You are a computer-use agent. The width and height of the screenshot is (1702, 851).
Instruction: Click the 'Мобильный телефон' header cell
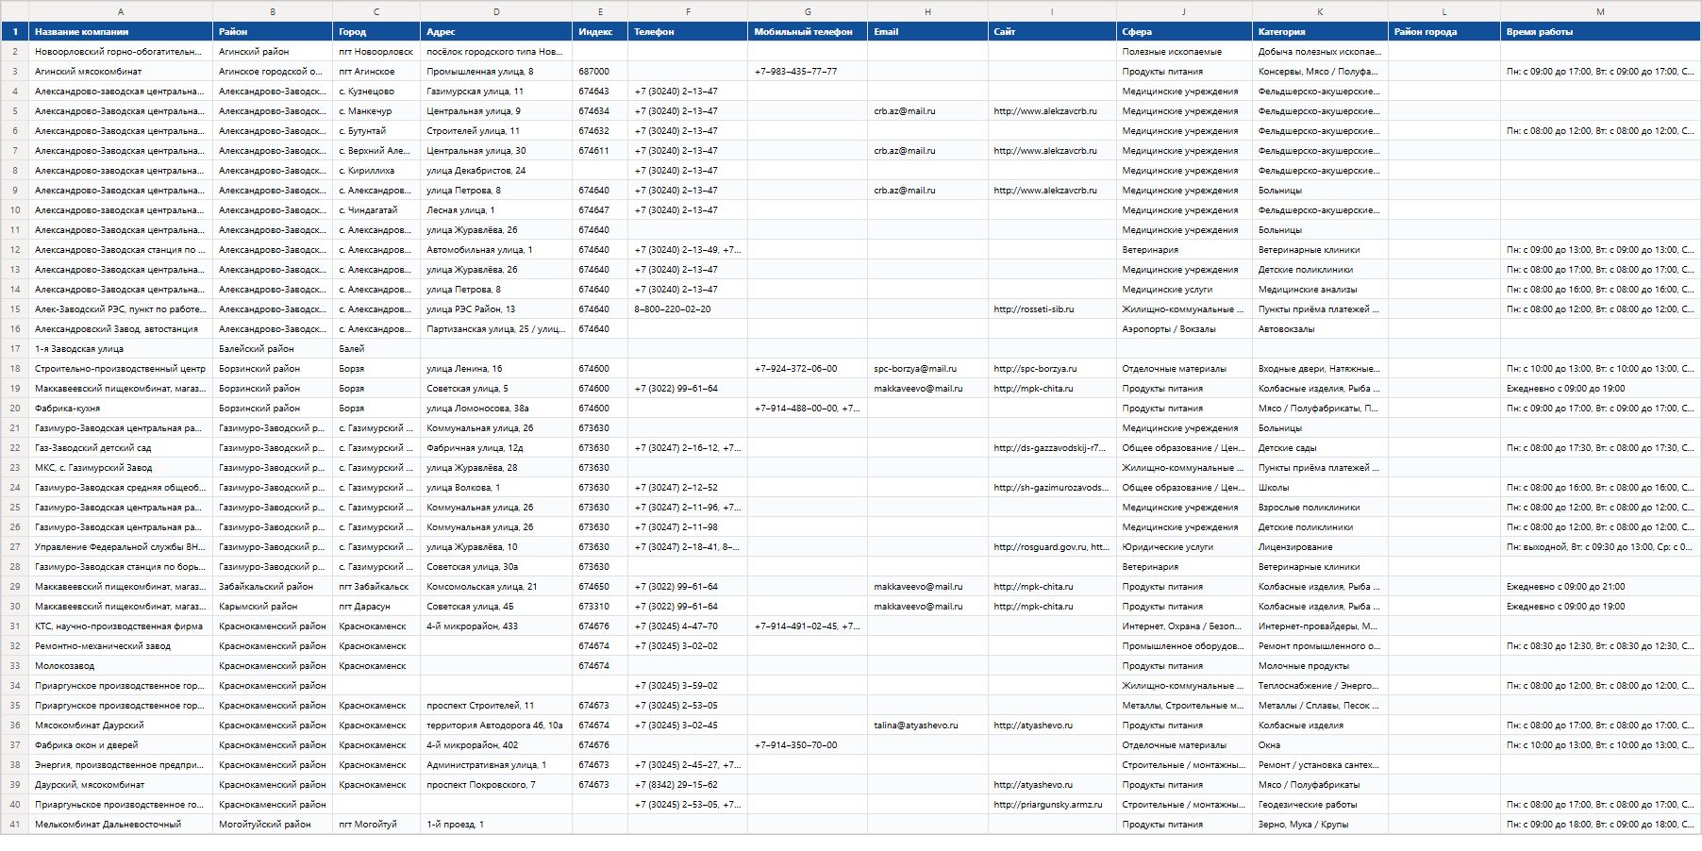pos(808,32)
